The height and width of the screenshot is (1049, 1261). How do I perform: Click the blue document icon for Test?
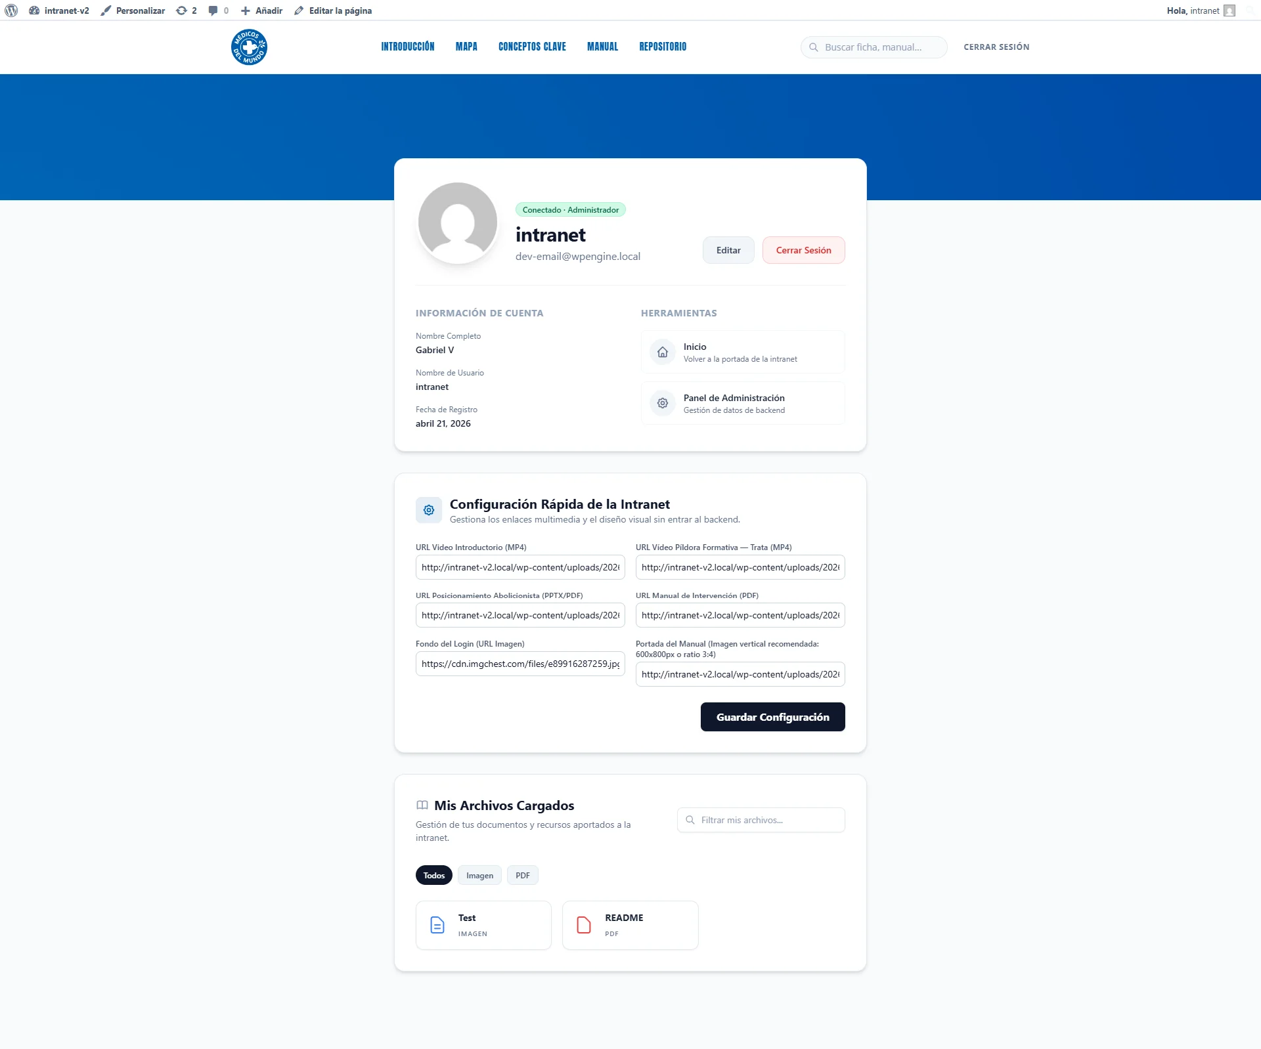point(437,925)
